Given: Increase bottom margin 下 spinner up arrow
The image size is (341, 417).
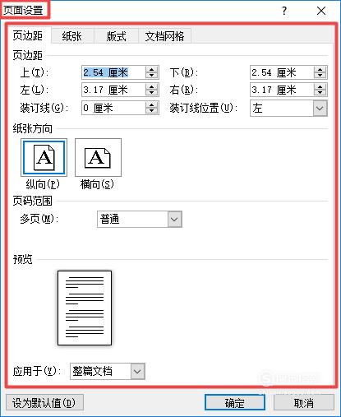Looking at the screenshot, I should [320, 70].
